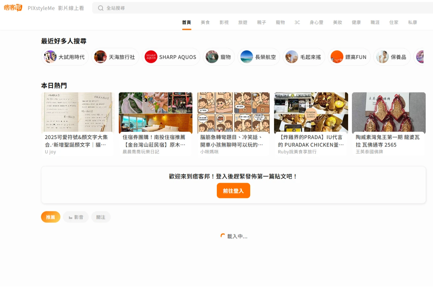Select the 關注 feed filter
This screenshot has height=287, width=433.
[x=101, y=217]
